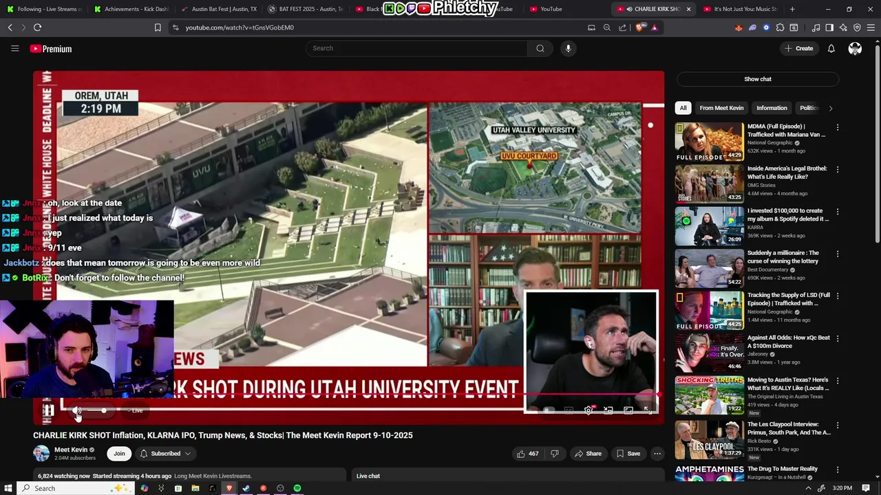
Task: Enable theater mode on the player
Action: [x=628, y=410]
